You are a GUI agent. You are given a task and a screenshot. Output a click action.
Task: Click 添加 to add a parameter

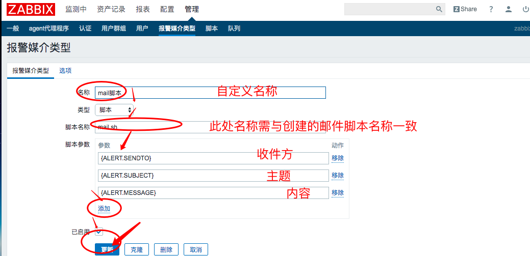pyautogui.click(x=104, y=209)
